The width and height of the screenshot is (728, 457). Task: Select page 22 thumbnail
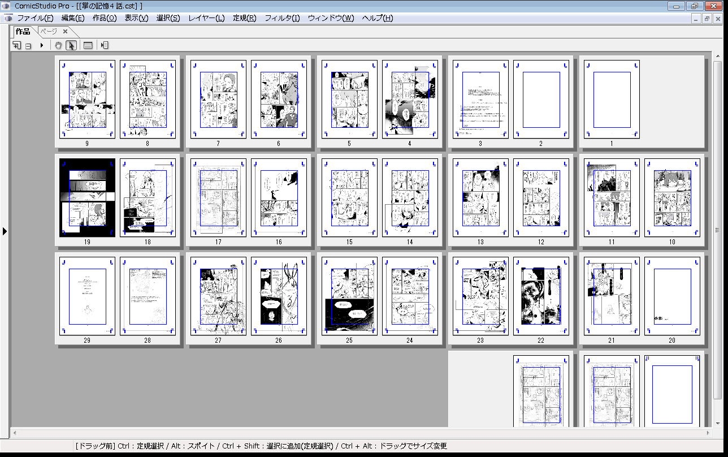[x=541, y=296]
